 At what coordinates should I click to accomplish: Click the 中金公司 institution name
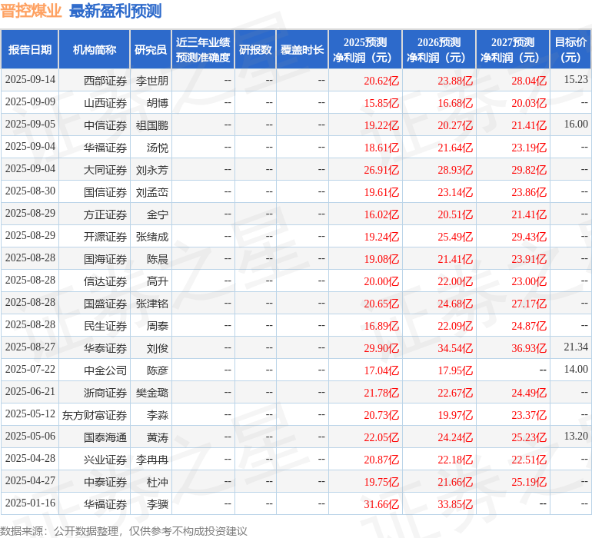click(x=105, y=370)
